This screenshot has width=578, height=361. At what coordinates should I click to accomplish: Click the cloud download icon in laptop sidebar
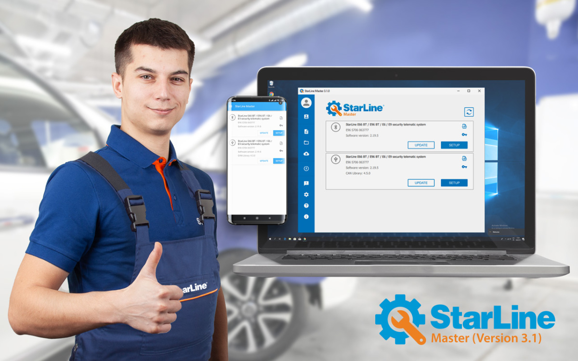pyautogui.click(x=306, y=154)
